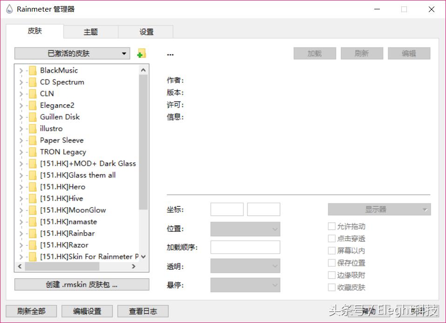Click the green add-skin icon beside the dropdown
Viewport: 446px width, 323px height.
click(141, 53)
